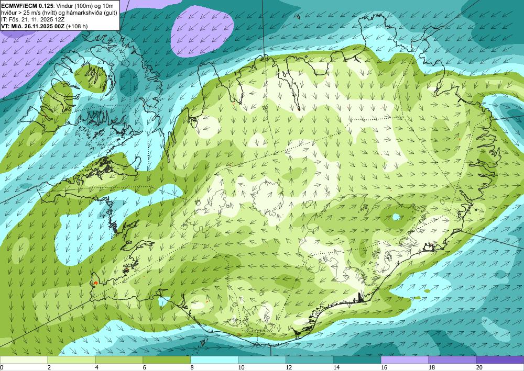Pick the dark teal 14–16 color bar segment
This screenshot has height=371, width=524.
pos(357,360)
